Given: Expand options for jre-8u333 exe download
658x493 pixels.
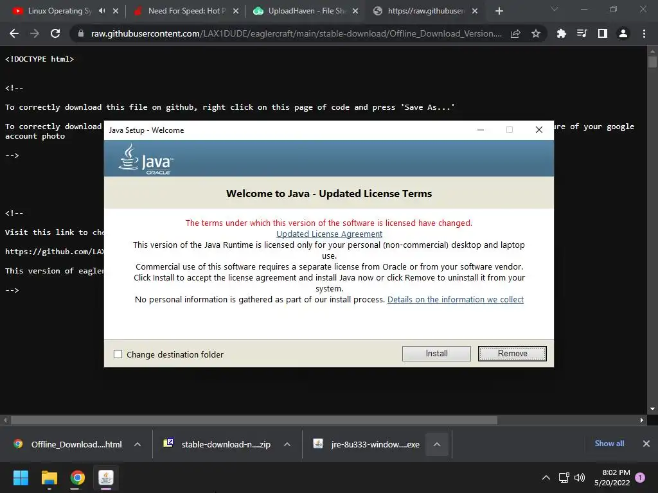Looking at the screenshot, I should coord(437,444).
